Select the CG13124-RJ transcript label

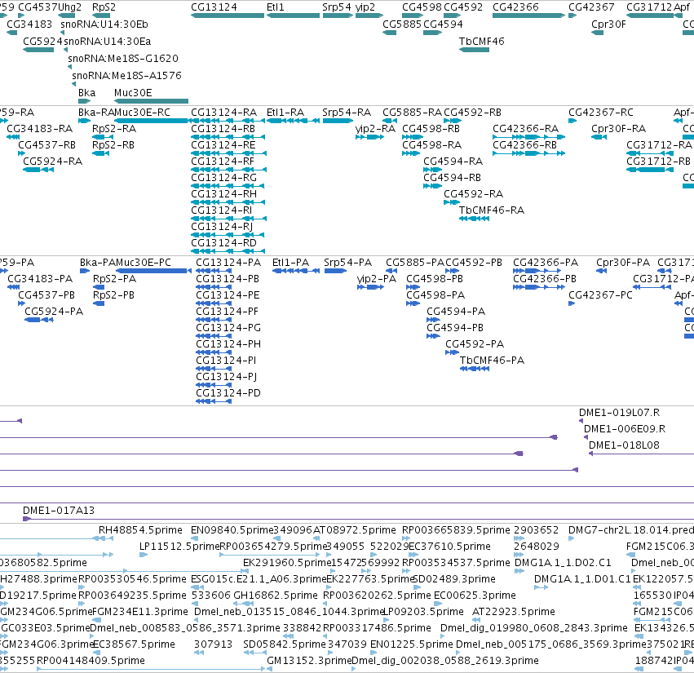[222, 227]
